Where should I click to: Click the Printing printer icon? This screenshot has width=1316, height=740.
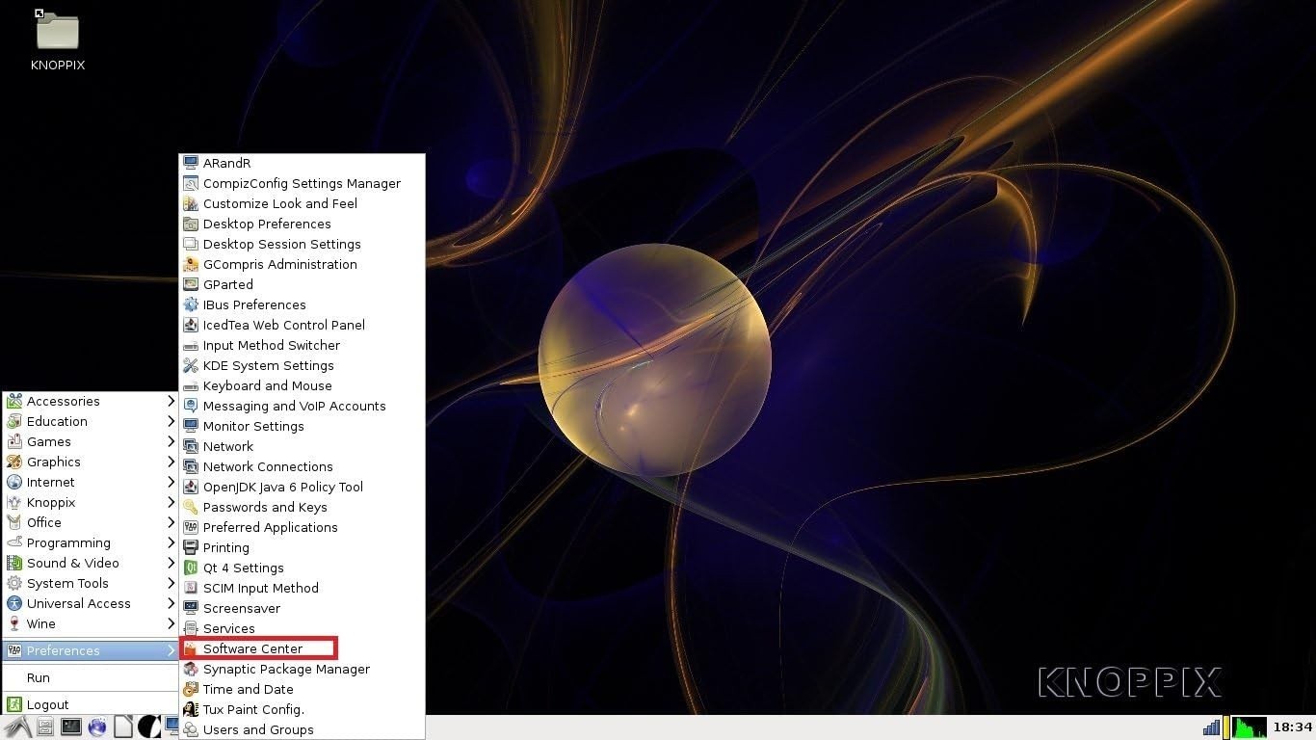(x=191, y=547)
